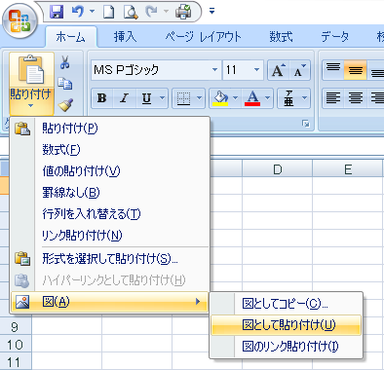Cut selection with scissors icon

(x=65, y=62)
